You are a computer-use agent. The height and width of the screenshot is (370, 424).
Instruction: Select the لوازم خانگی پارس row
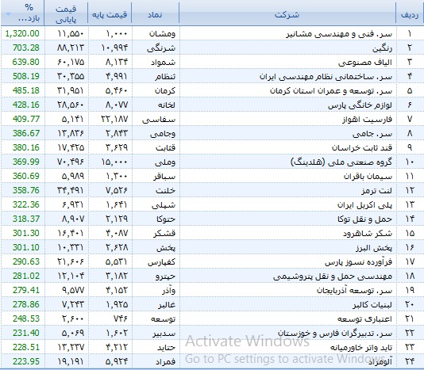212,105
